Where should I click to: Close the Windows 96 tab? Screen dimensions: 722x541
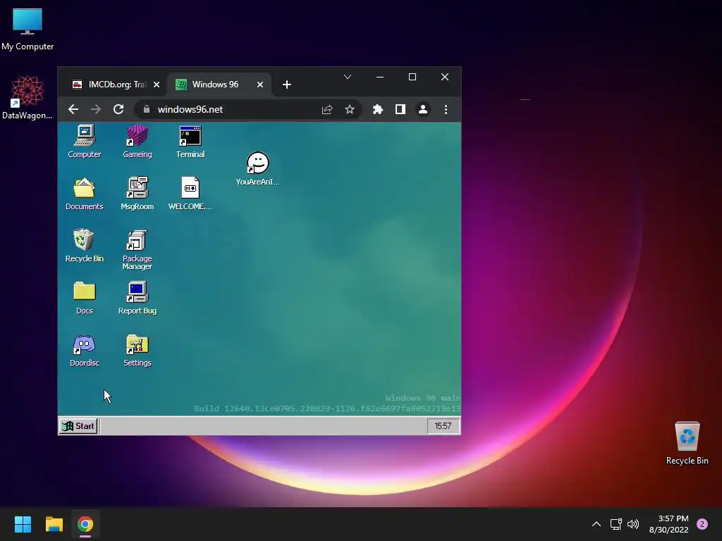point(260,85)
